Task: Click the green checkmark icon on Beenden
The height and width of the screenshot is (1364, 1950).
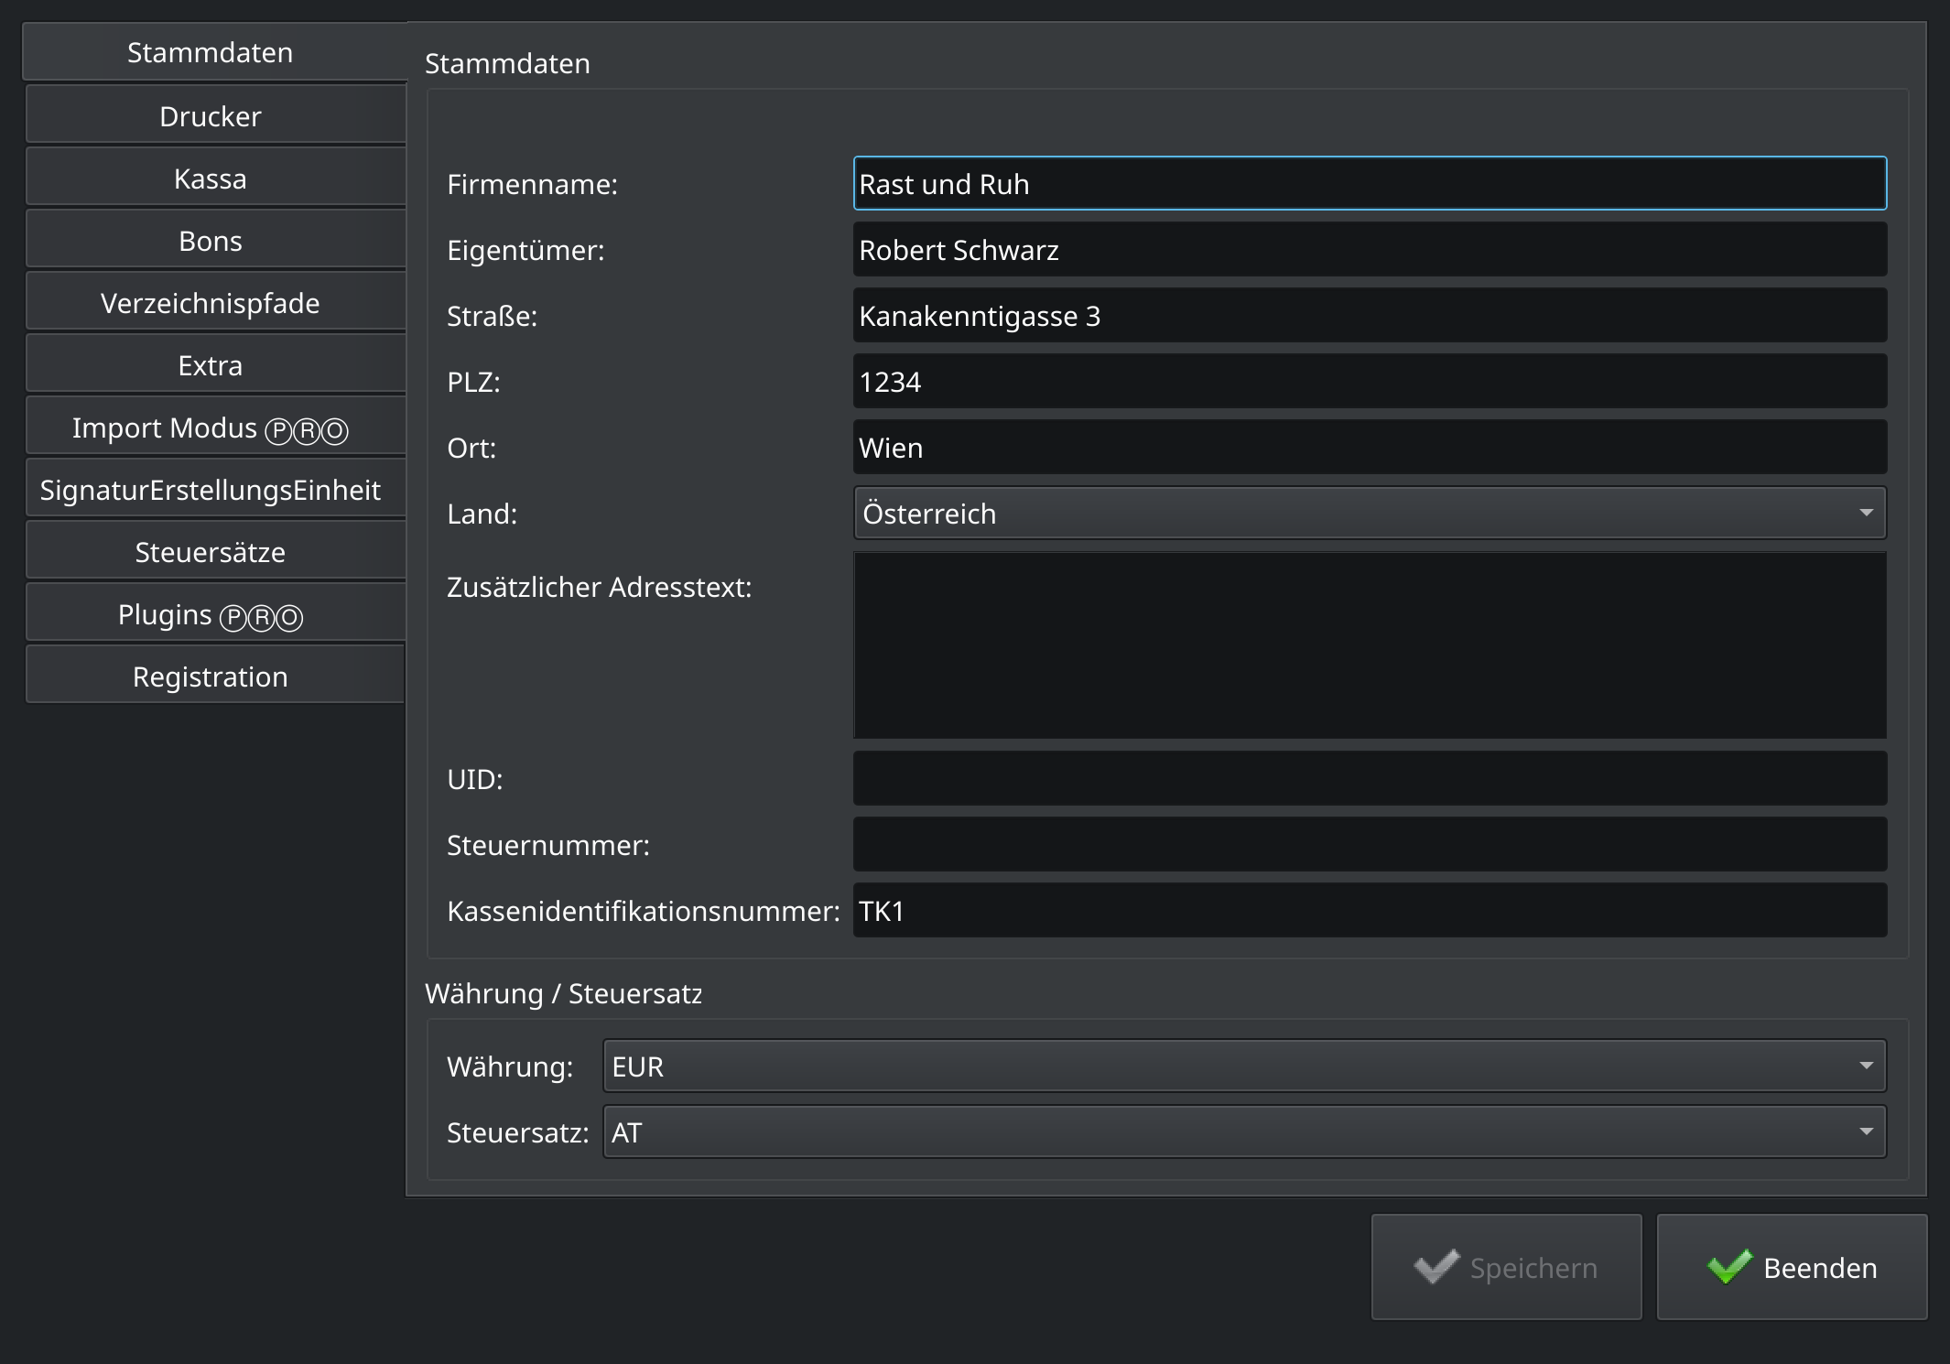Action: pos(1729,1267)
